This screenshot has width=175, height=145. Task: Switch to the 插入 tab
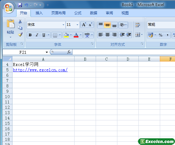point(39,13)
